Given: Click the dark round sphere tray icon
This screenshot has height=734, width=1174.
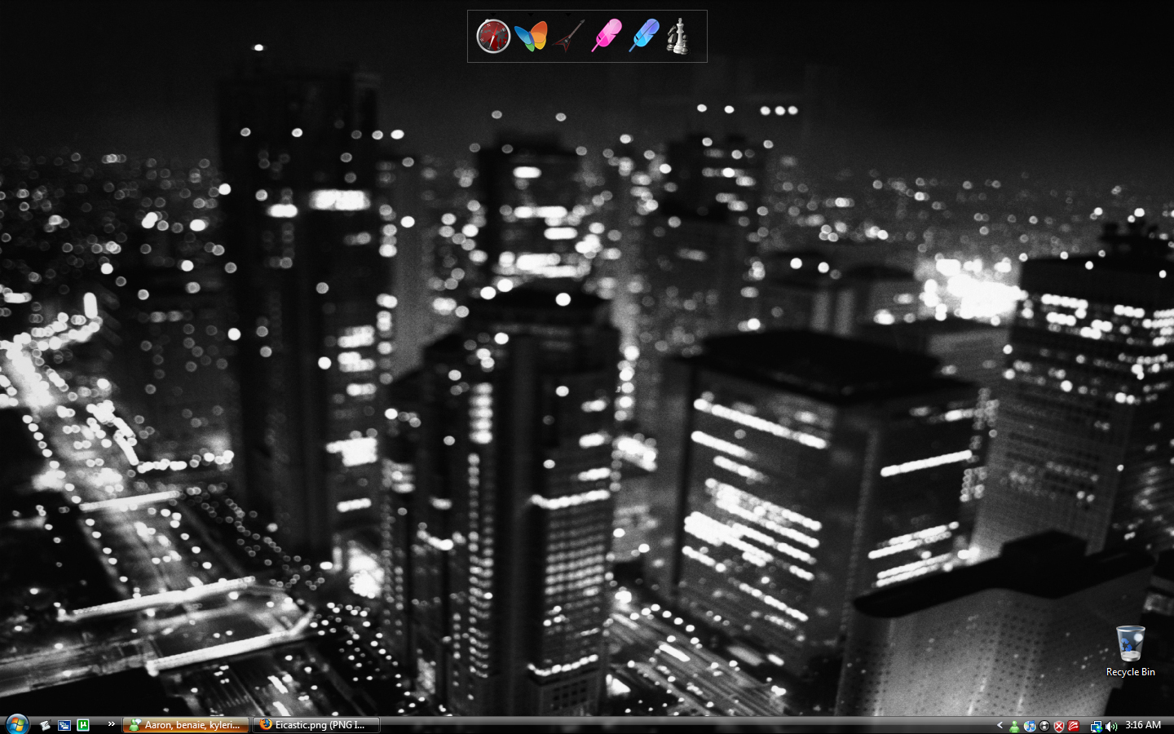Looking at the screenshot, I should tap(1044, 726).
